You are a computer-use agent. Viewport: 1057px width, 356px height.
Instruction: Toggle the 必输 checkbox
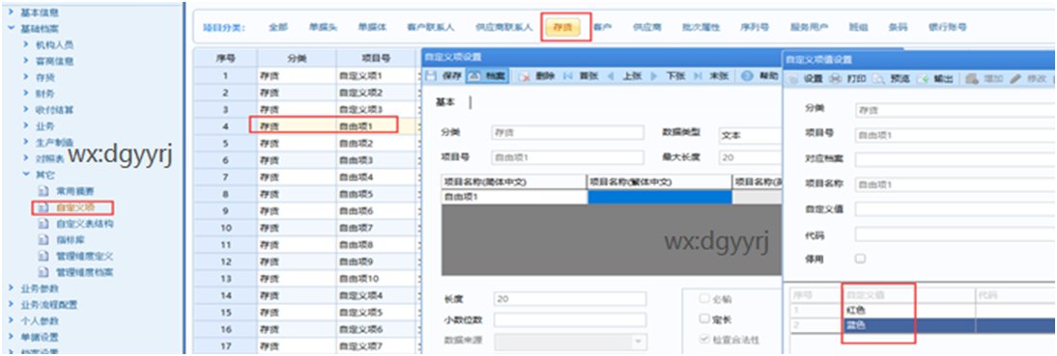click(x=704, y=299)
